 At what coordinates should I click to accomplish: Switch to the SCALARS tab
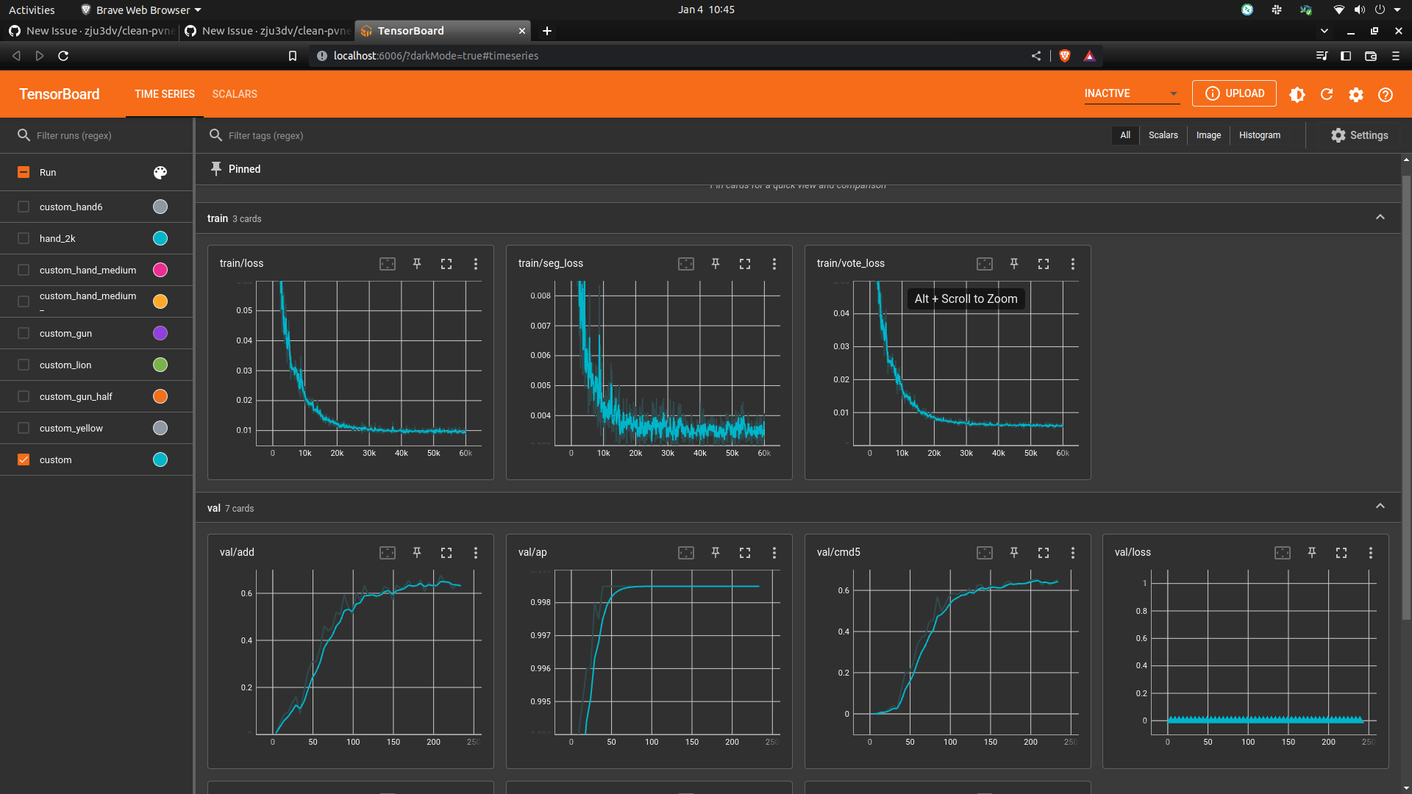click(x=235, y=94)
